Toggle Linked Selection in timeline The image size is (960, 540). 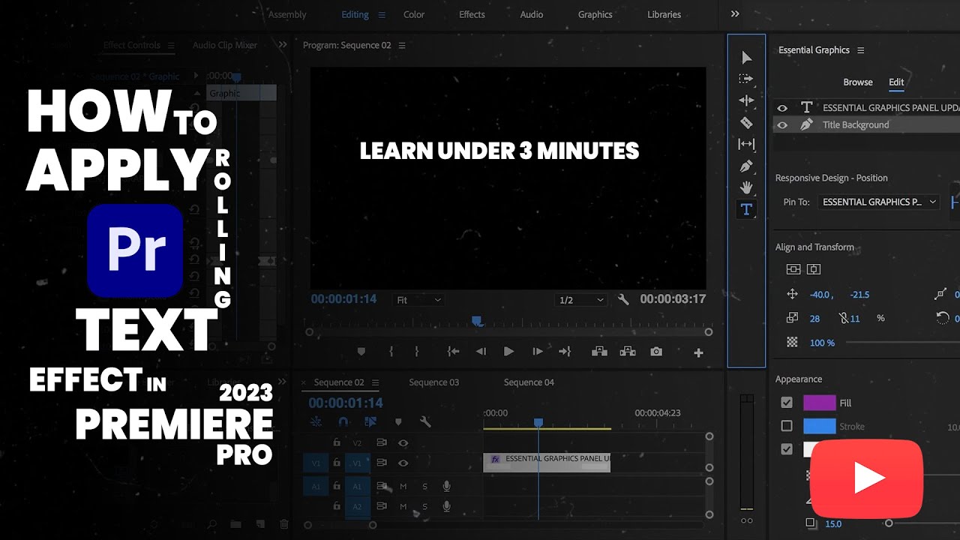click(x=370, y=422)
